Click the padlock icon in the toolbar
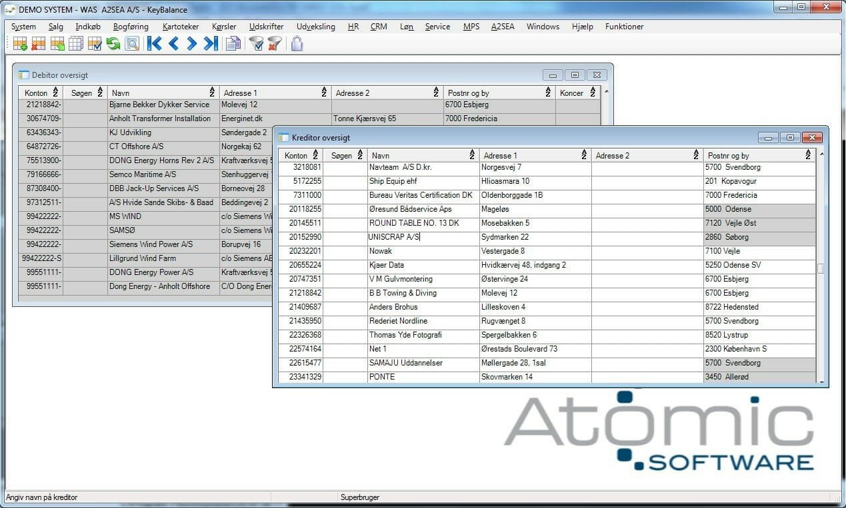Image resolution: width=846 pixels, height=508 pixels. click(x=297, y=43)
